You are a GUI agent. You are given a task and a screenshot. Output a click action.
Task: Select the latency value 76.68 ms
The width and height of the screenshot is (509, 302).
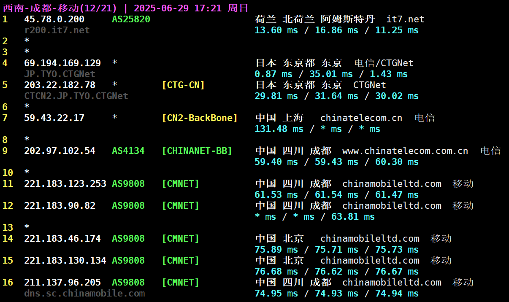[x=276, y=272]
